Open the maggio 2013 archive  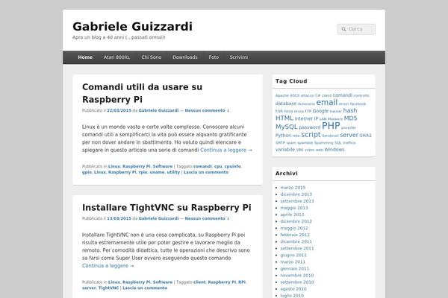pyautogui.click(x=294, y=208)
